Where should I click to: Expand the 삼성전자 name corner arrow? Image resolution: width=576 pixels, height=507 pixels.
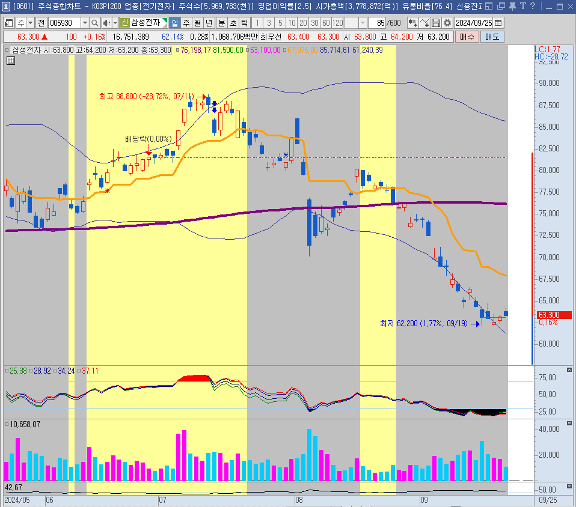point(165,20)
